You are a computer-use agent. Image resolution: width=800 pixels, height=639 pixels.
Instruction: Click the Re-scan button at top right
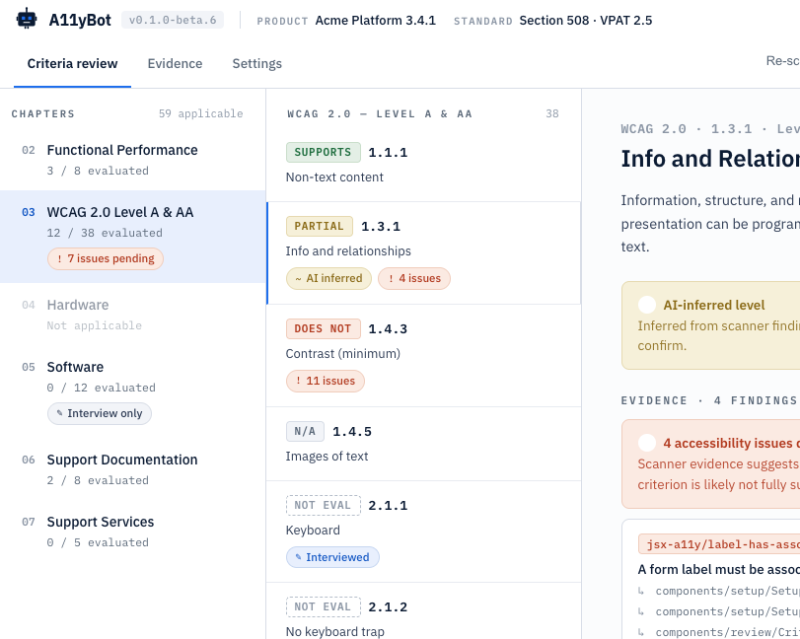[782, 61]
